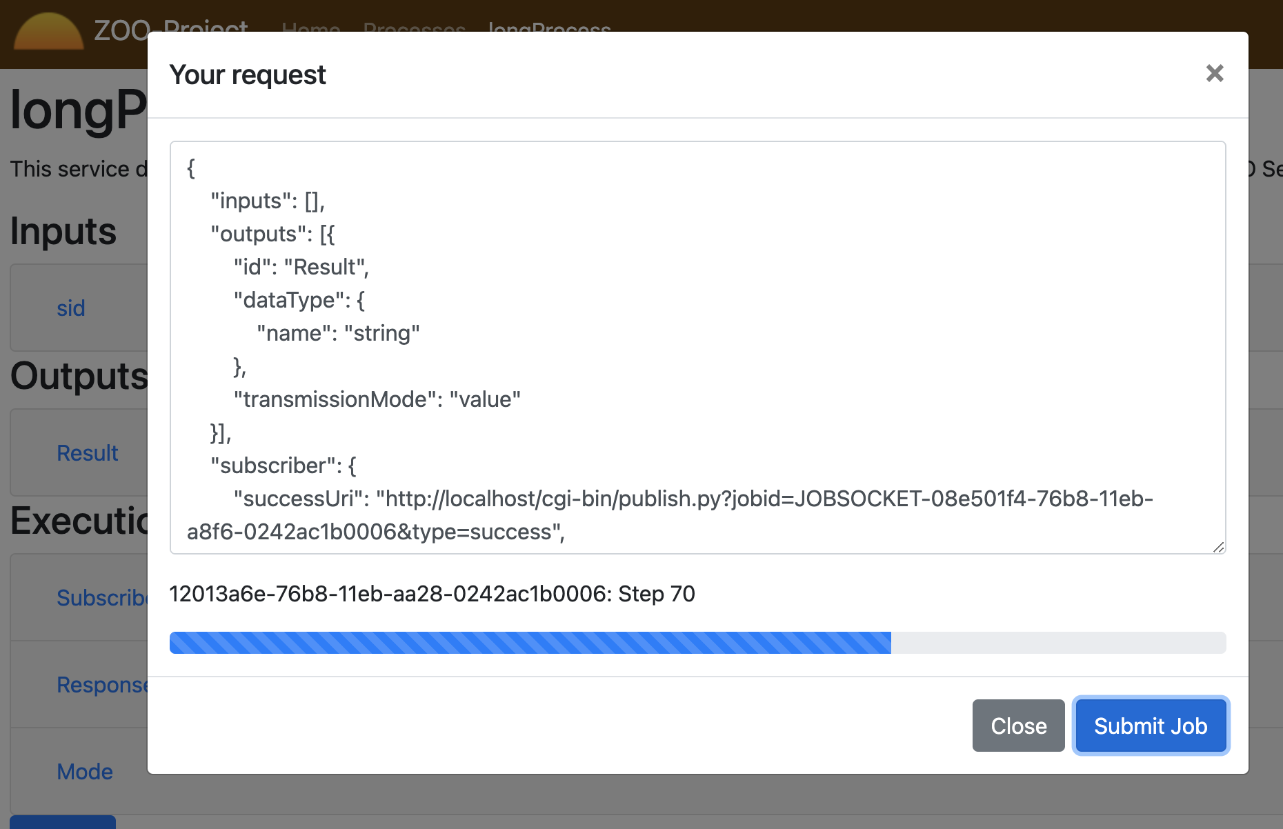Click the Your request dialog title

pos(248,74)
